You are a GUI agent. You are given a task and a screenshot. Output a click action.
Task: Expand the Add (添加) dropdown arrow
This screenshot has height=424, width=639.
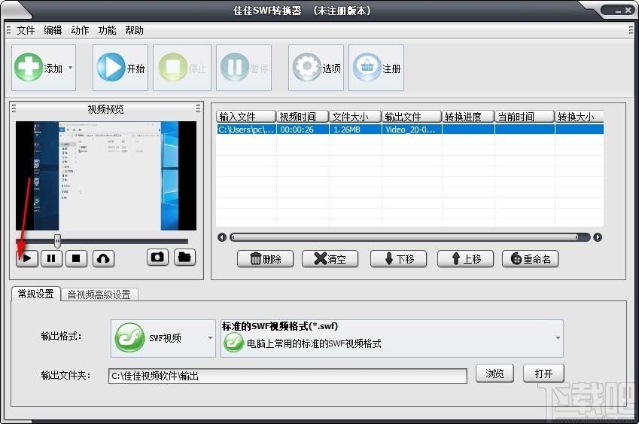tap(71, 68)
